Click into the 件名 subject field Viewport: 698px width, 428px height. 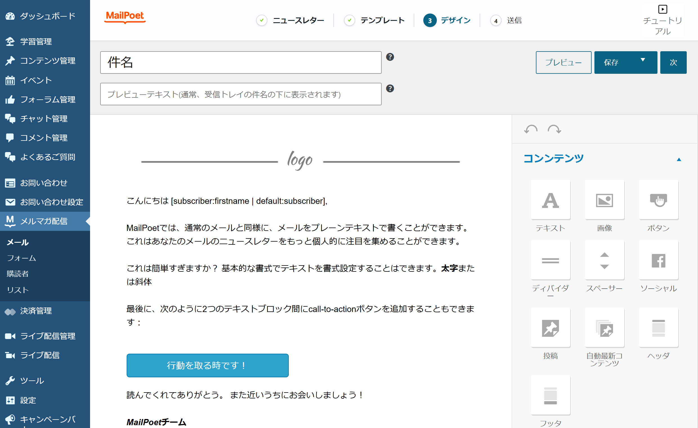coord(241,62)
